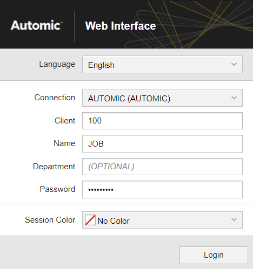Click the optional Department input field
Screen dimensions: 253x269
[162, 167]
